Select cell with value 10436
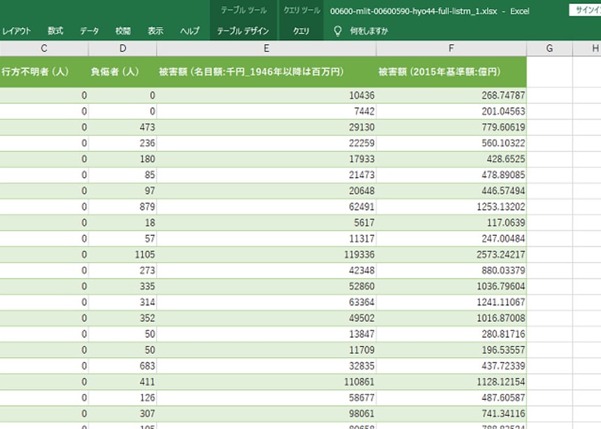601x429 pixels. pos(267,96)
